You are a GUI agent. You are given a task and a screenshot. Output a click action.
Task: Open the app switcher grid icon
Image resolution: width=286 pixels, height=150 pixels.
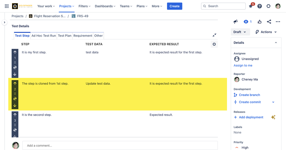(x=7, y=6)
